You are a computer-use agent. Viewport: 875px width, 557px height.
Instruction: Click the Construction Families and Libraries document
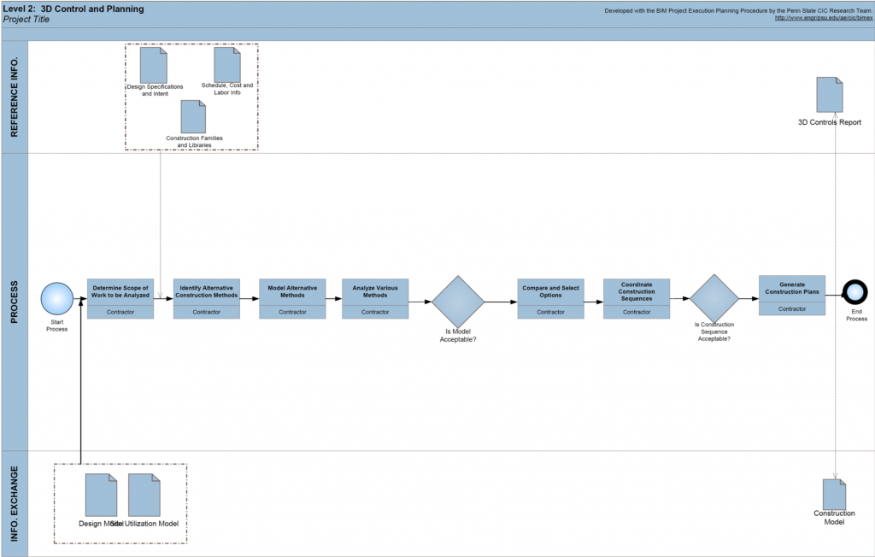[x=193, y=117]
